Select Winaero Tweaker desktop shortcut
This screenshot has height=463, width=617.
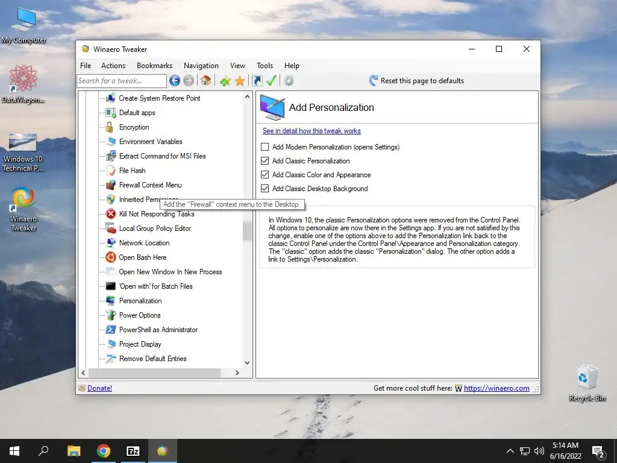click(23, 209)
